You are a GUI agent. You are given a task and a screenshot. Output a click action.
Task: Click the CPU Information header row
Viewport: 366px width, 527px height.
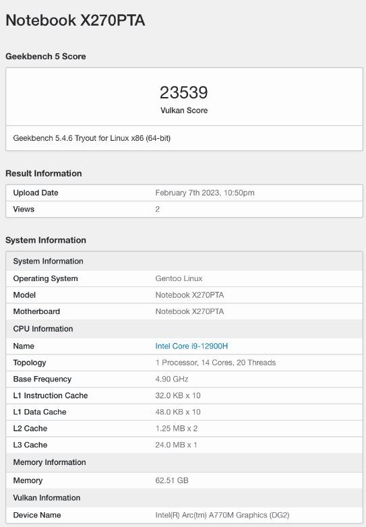pos(184,329)
